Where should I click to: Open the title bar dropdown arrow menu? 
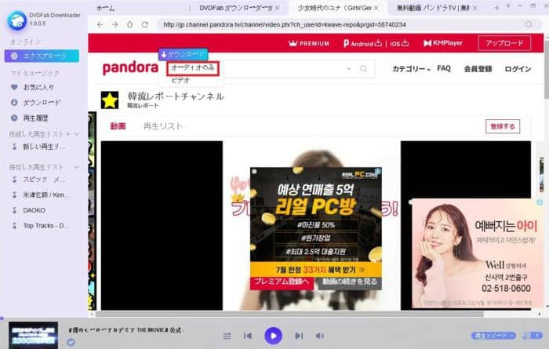(508, 6)
